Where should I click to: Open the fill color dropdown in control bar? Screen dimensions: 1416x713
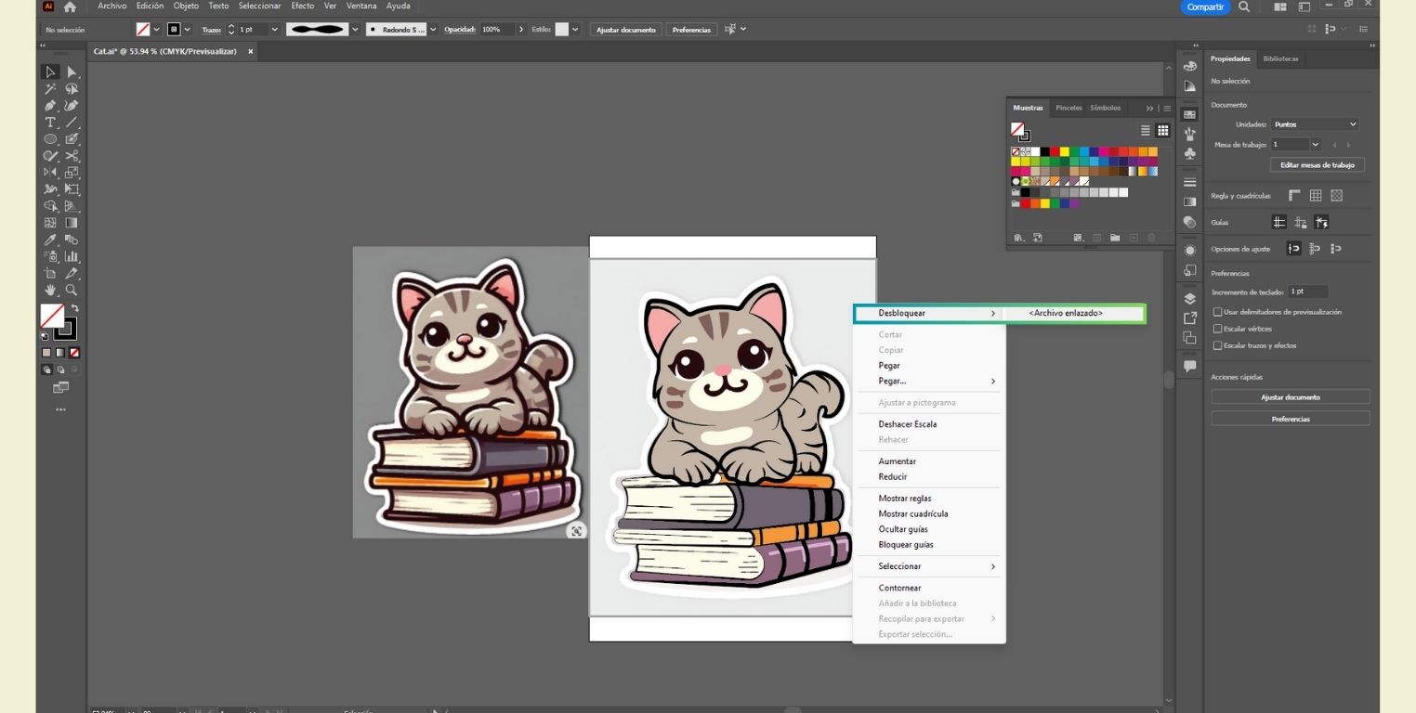point(156,30)
